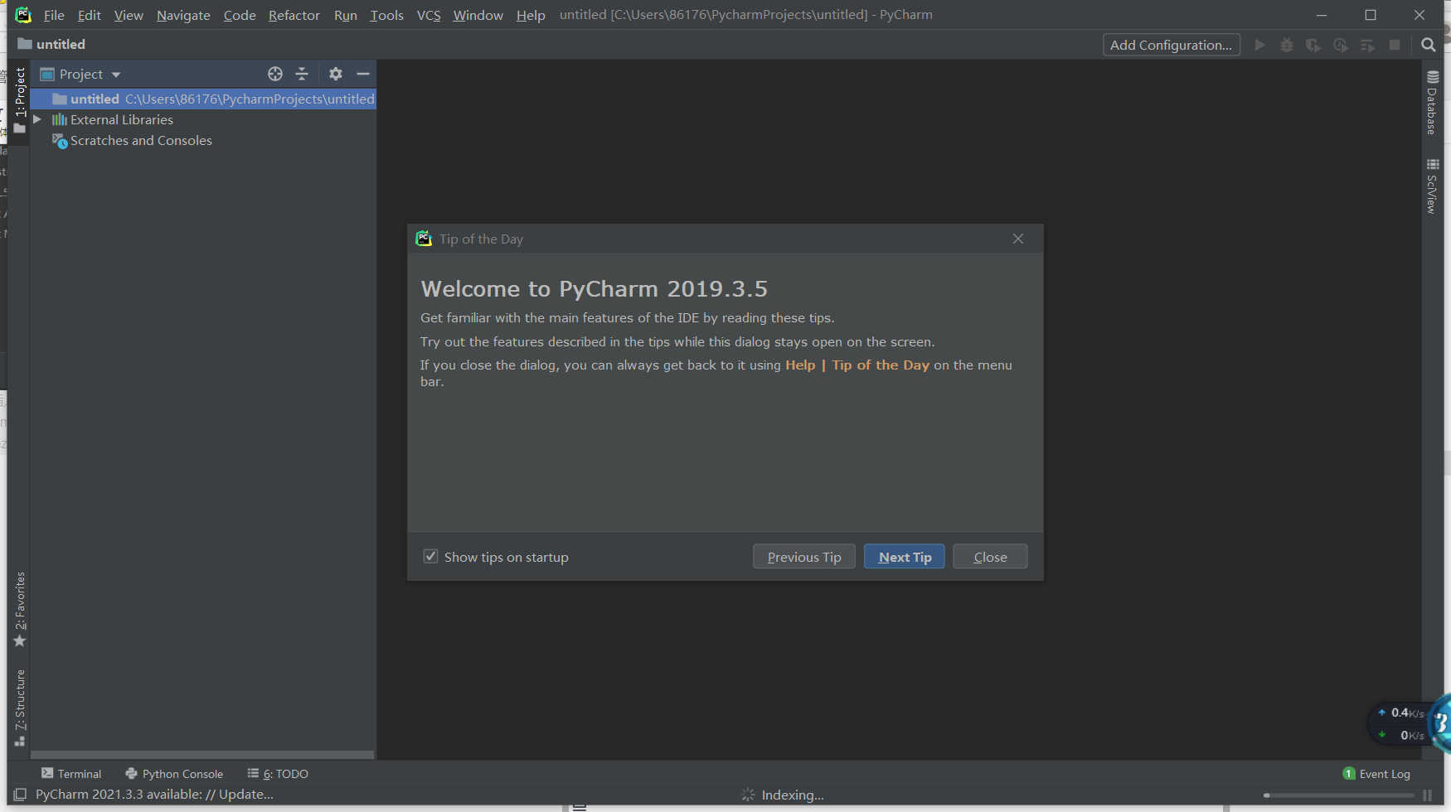Viewport: 1451px width, 812px height.
Task: Hide the Project panel with minus icon
Action: (x=362, y=74)
